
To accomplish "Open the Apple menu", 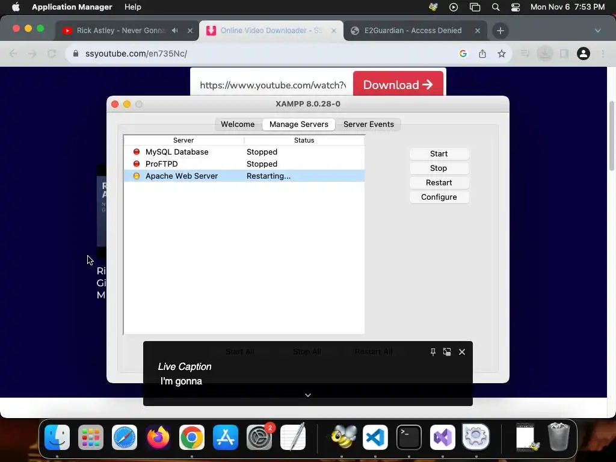I will point(16,7).
